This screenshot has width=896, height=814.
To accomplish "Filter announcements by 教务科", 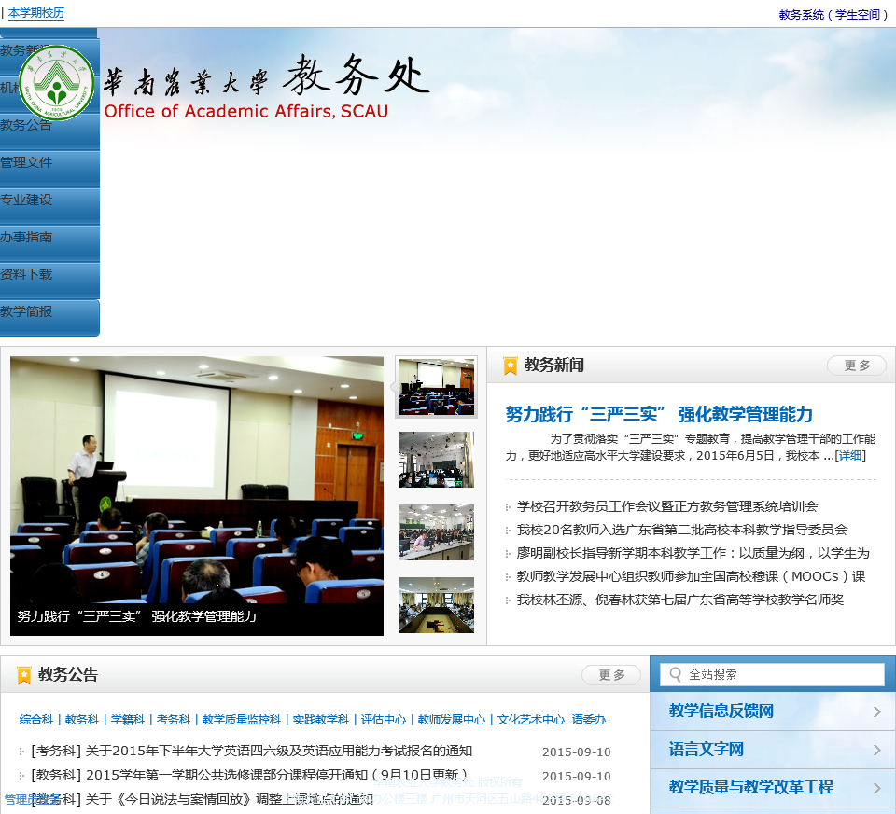I will (x=82, y=720).
